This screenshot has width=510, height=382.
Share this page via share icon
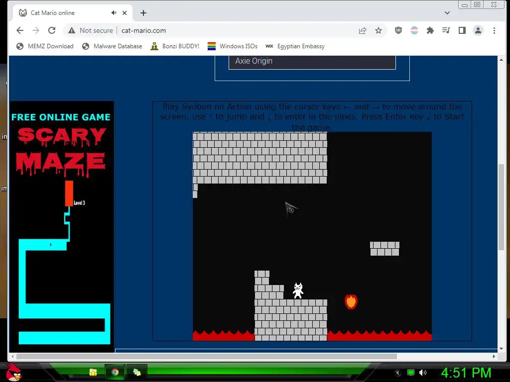pyautogui.click(x=363, y=30)
